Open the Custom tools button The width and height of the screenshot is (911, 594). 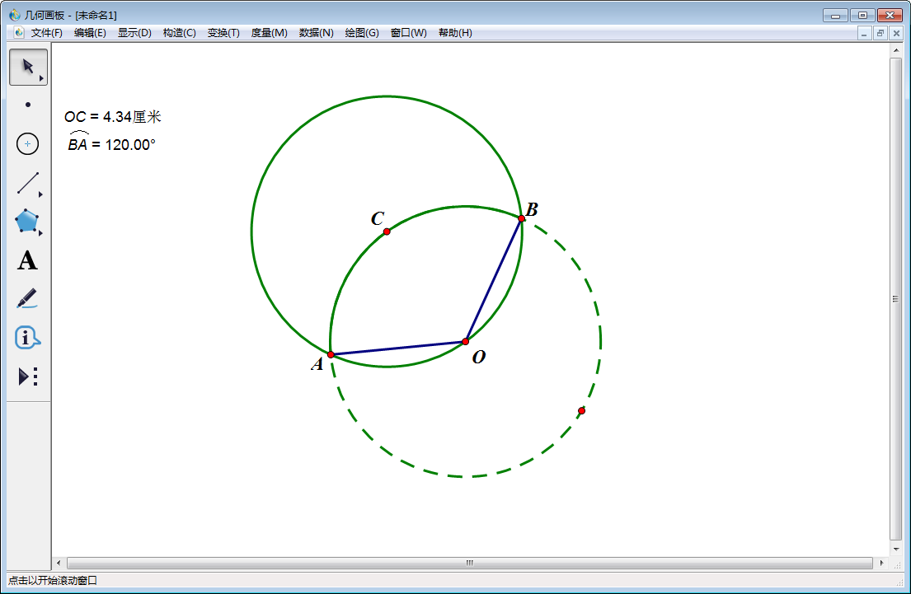pyautogui.click(x=28, y=377)
